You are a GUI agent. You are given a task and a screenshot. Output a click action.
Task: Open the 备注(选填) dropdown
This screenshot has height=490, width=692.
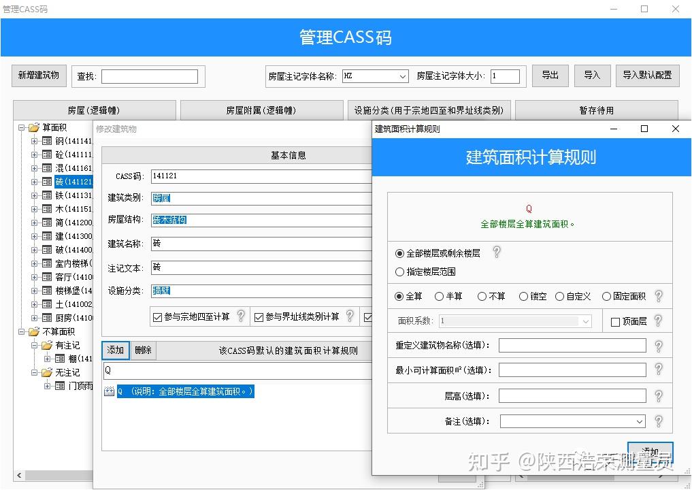point(640,421)
